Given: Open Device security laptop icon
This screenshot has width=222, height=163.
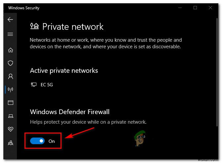Looking at the screenshot, I should point(10,116).
